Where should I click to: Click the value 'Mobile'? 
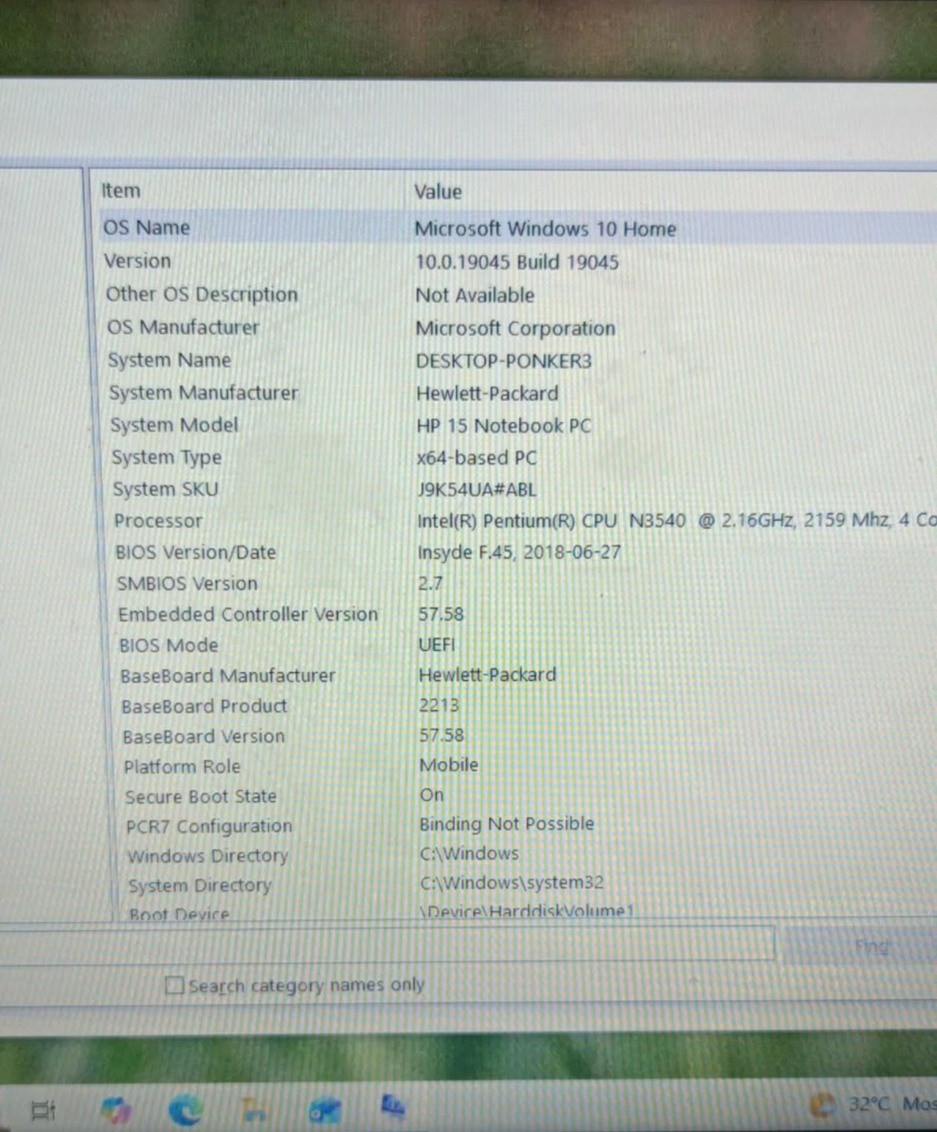click(449, 765)
